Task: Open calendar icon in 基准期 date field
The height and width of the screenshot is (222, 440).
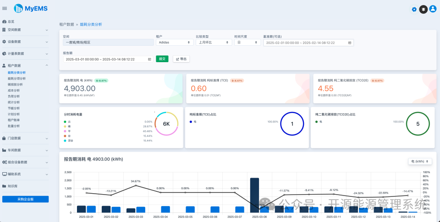Action: click(x=350, y=43)
